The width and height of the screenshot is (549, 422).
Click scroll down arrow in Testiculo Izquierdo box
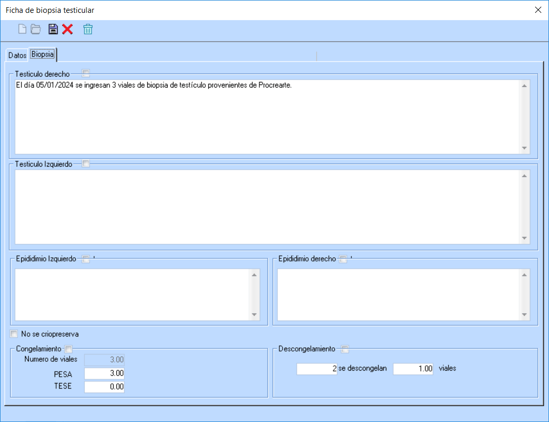524,238
